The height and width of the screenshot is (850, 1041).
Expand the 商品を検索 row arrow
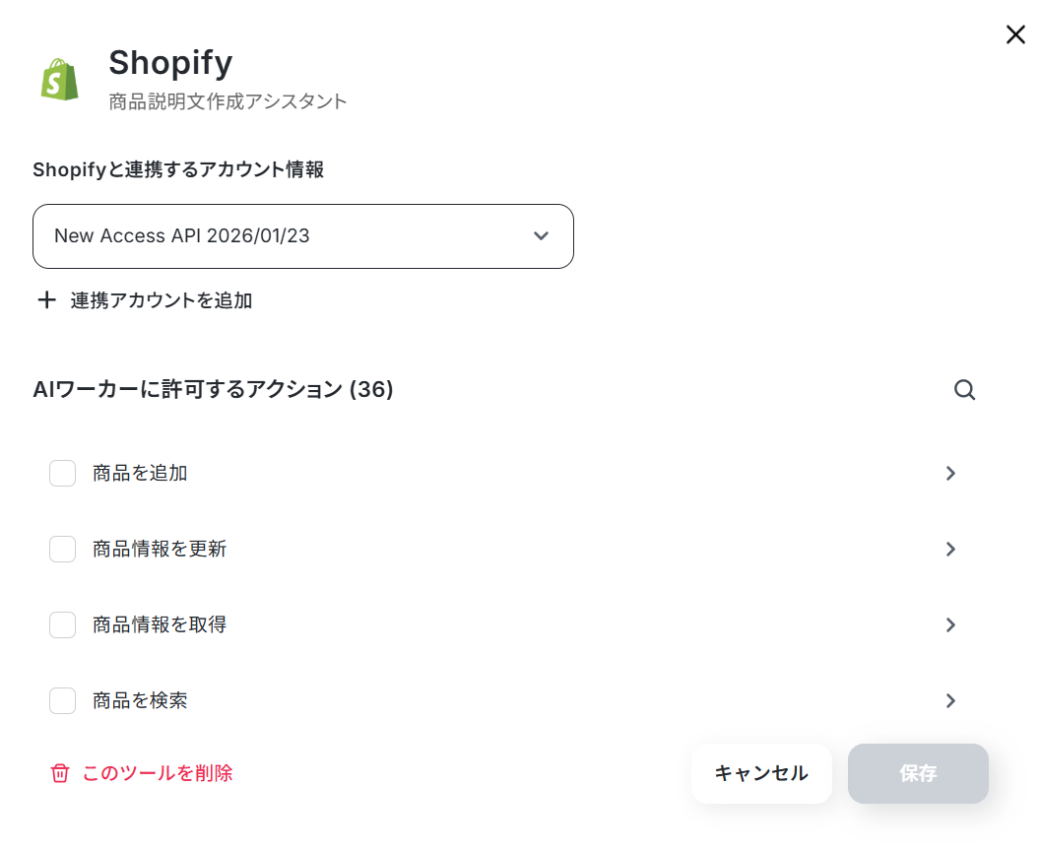point(950,701)
